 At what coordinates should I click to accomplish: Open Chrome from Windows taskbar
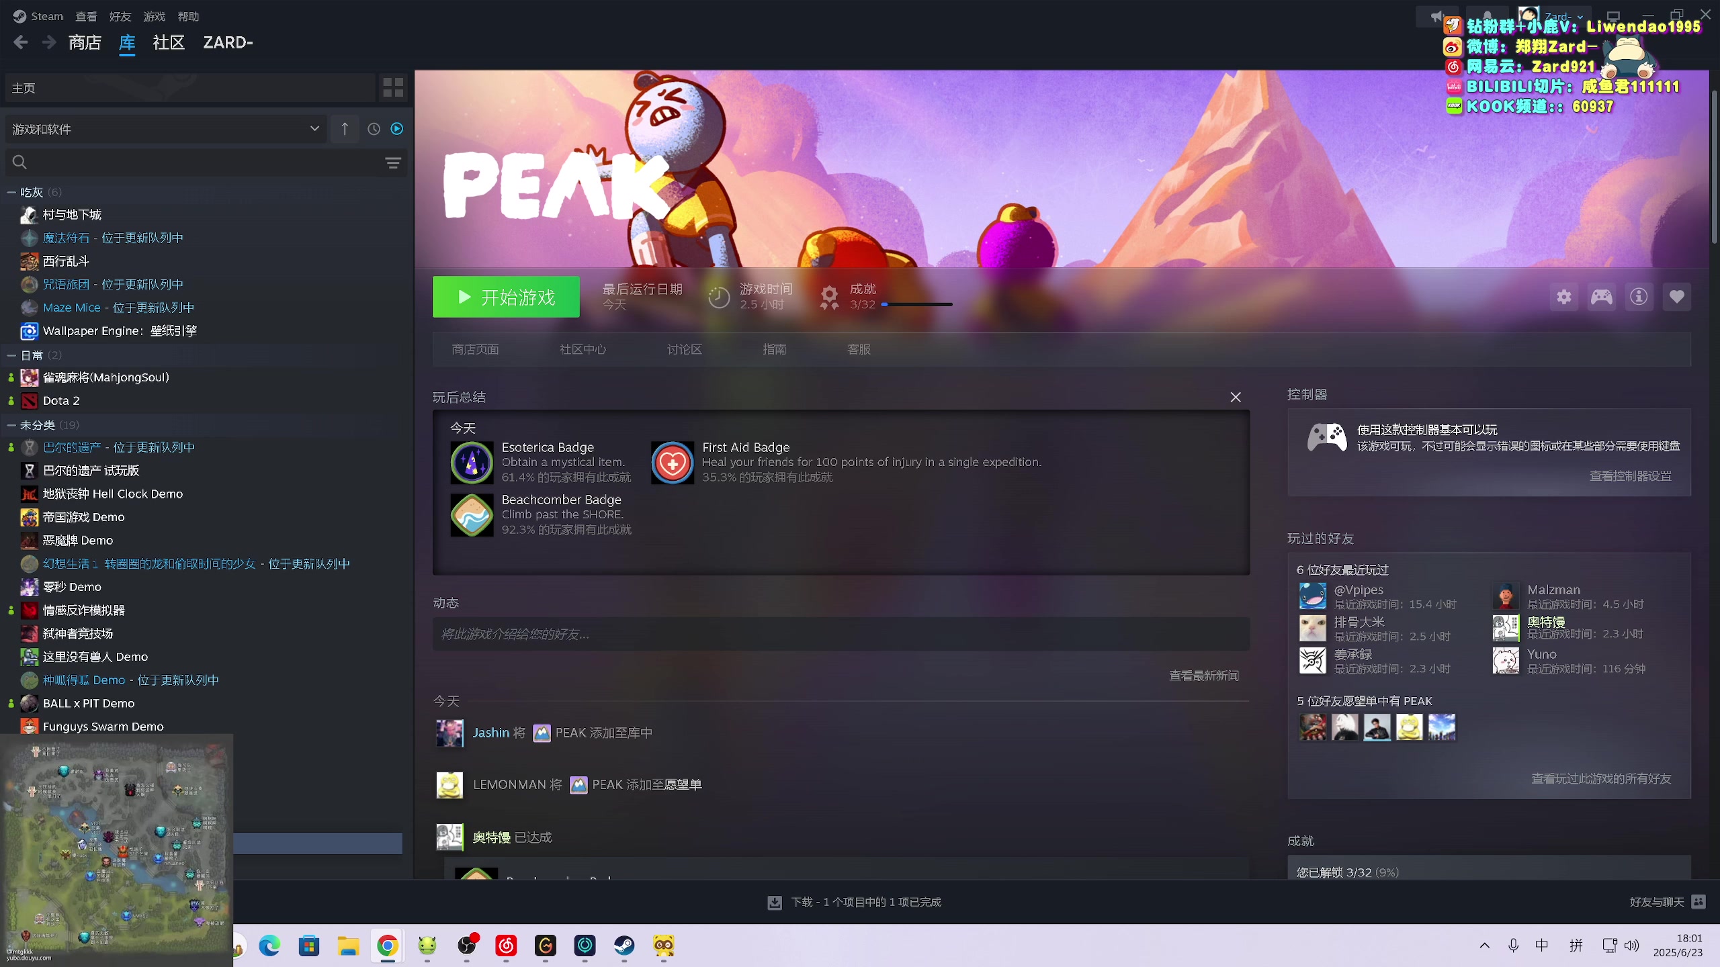(388, 946)
